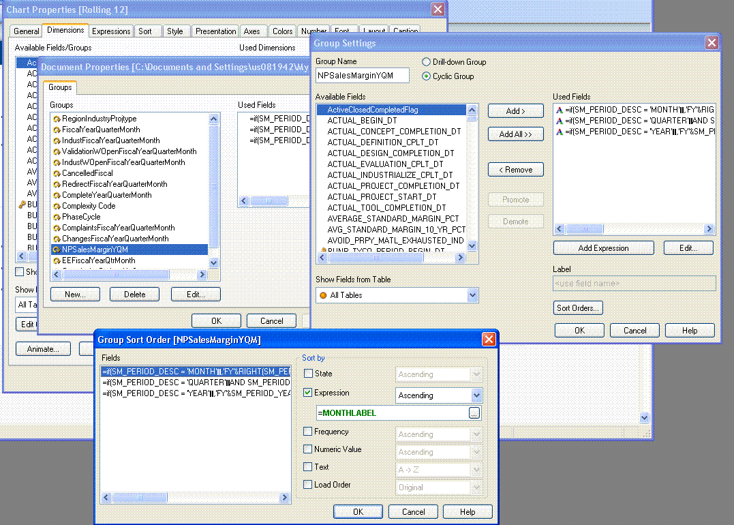Click Delete in Document Properties
Screen dimensions: 734x525
click(134, 295)
